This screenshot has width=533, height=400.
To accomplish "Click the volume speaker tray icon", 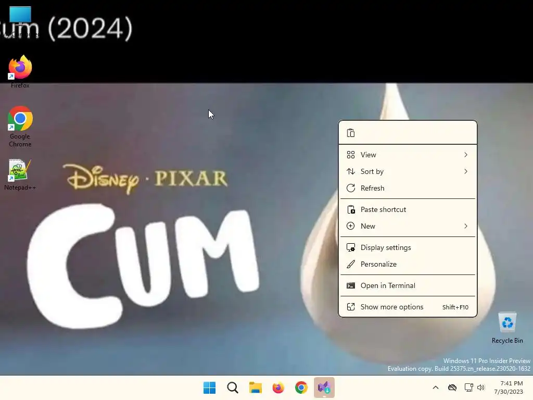I will [x=480, y=387].
